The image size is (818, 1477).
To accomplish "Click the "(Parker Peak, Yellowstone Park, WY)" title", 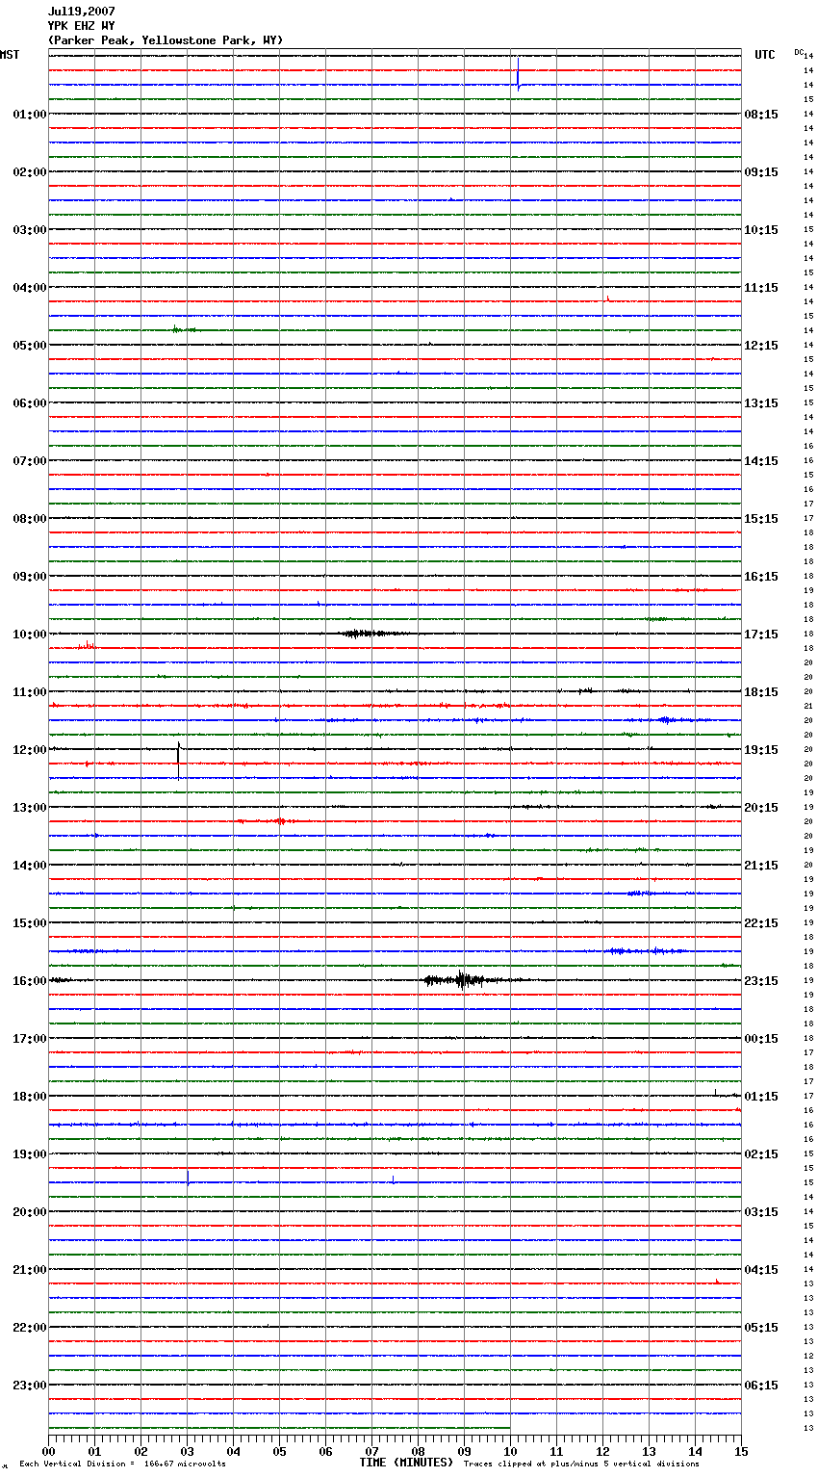I will (x=166, y=40).
